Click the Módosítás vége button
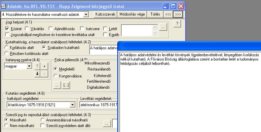The width and height of the screenshot is (261, 132). (132, 14)
